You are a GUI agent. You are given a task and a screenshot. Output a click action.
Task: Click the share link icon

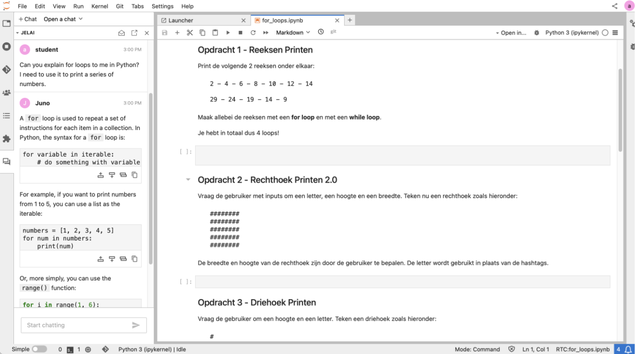pos(615,6)
